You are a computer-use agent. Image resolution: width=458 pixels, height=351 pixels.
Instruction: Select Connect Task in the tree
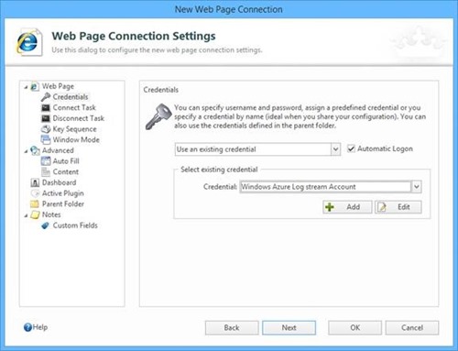(74, 107)
